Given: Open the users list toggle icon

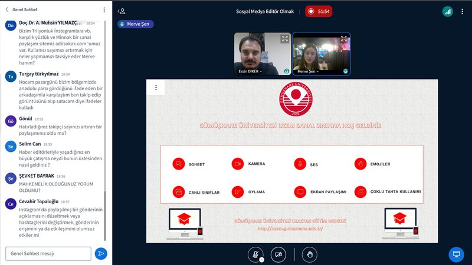Looking at the screenshot, I should pos(122,11).
